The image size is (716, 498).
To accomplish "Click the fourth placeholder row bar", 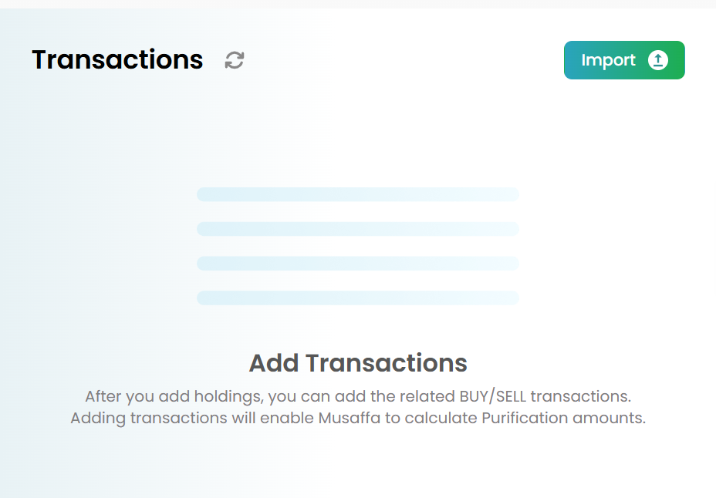I will click(358, 298).
